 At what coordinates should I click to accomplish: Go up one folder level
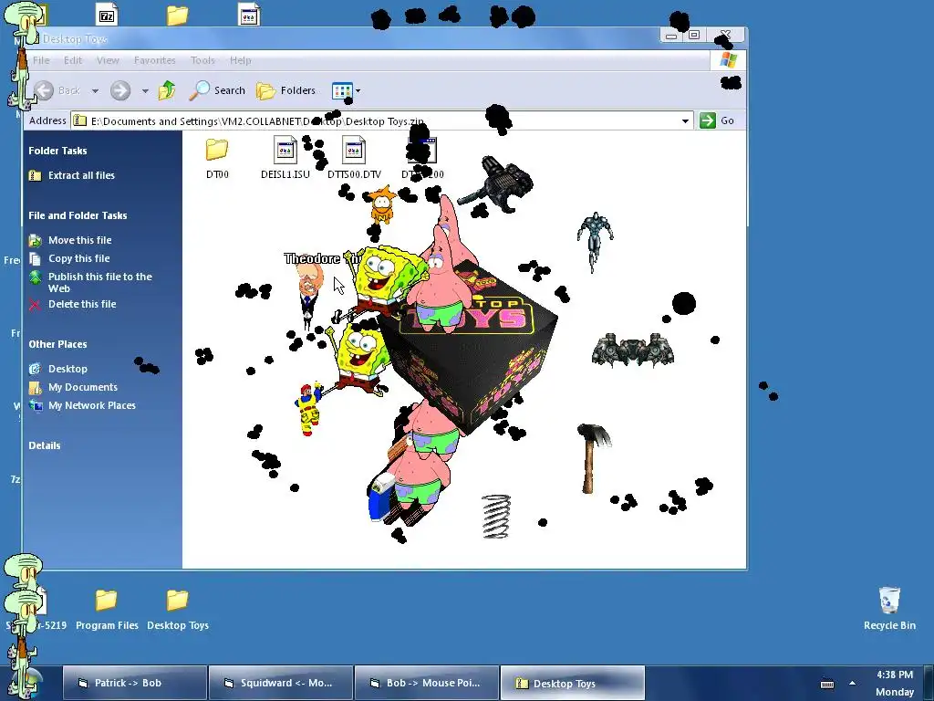(167, 90)
